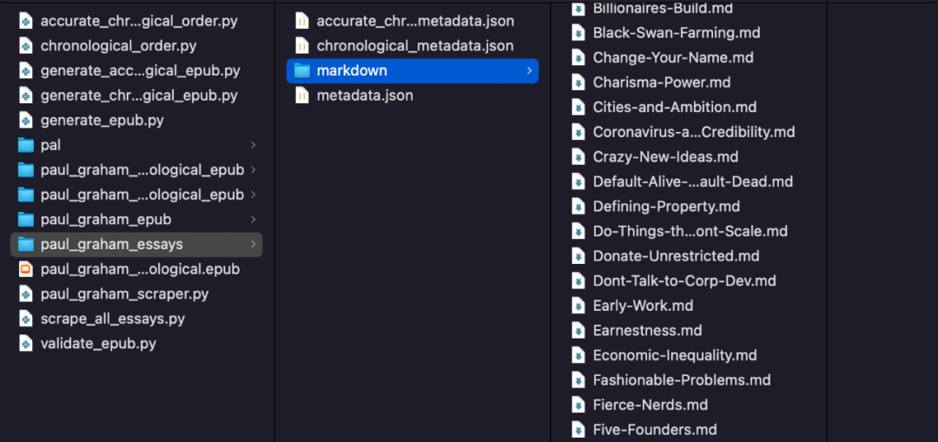
Task: Click the markdown icon of Early-Work.md
Action: [578, 306]
